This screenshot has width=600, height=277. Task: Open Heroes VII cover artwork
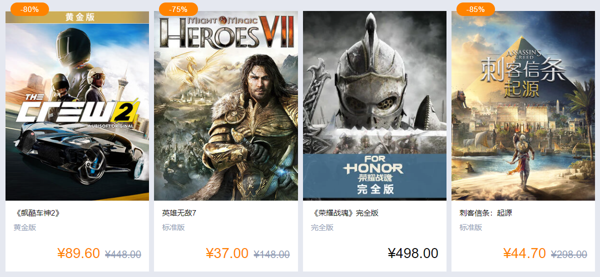coord(226,106)
